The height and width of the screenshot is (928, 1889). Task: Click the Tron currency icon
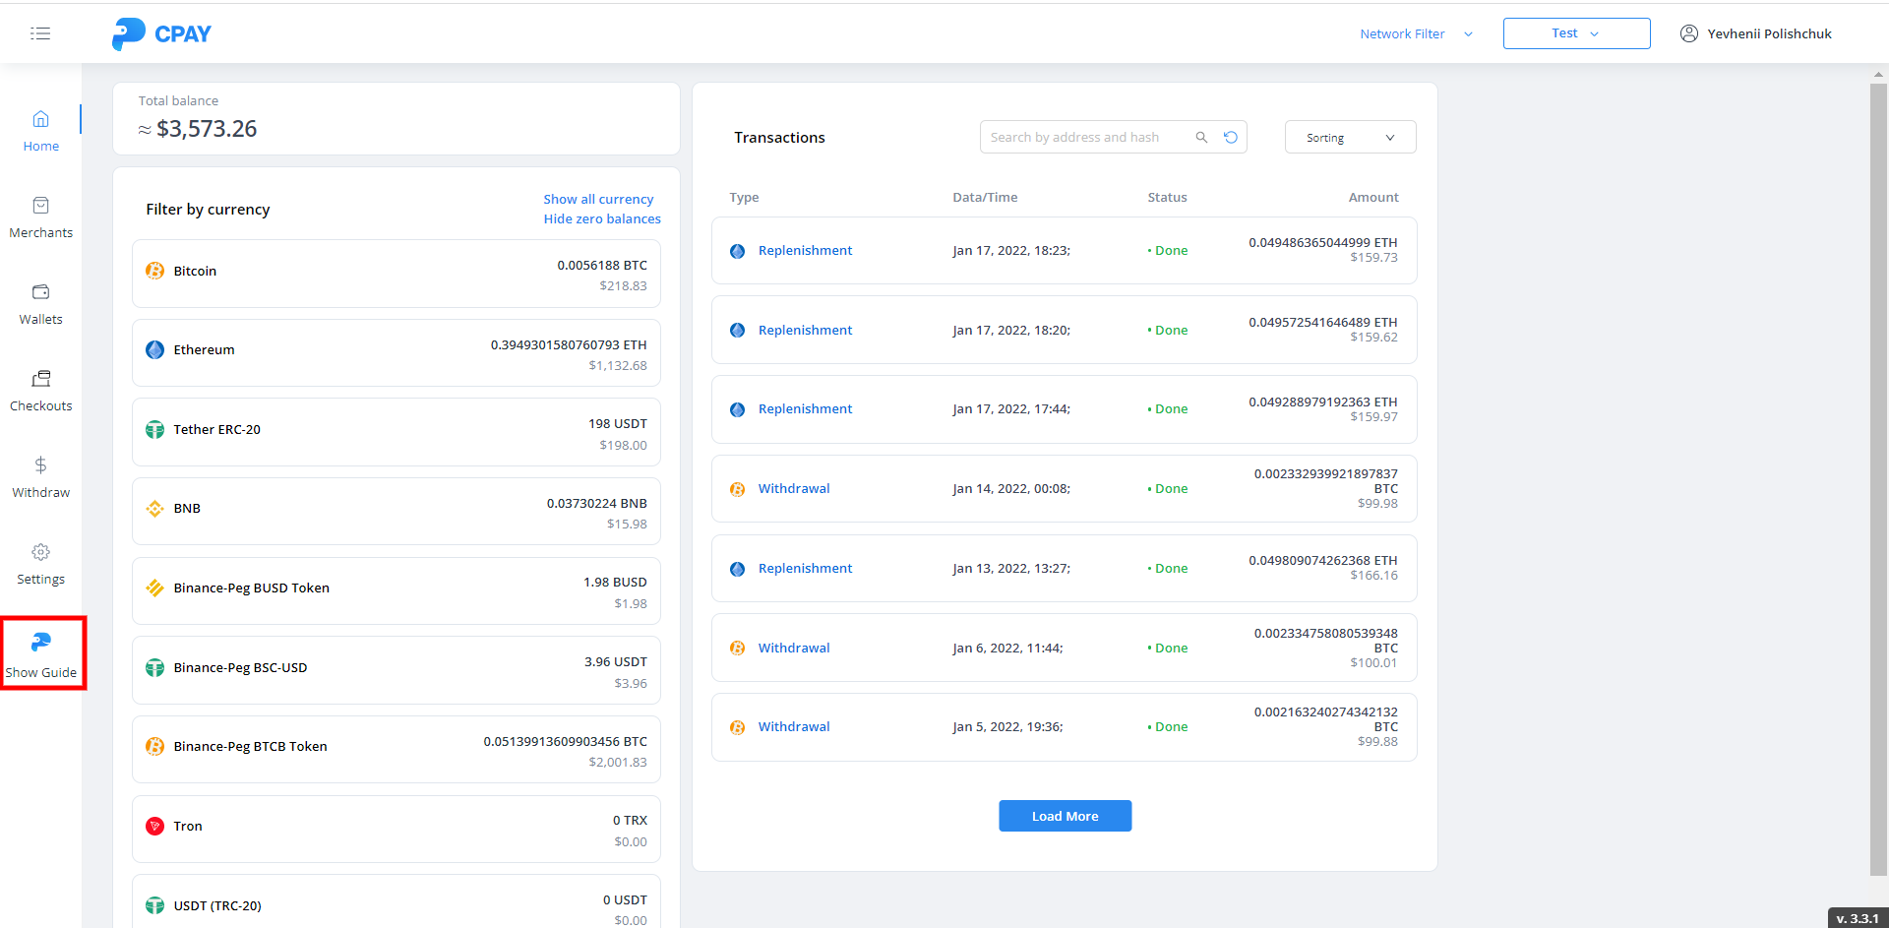[x=155, y=827]
